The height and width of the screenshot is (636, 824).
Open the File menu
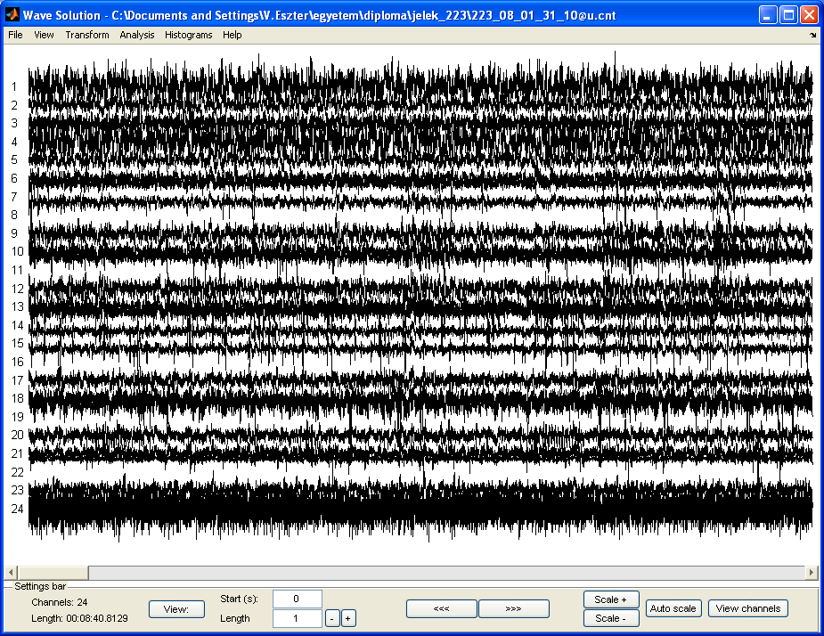pyautogui.click(x=15, y=35)
